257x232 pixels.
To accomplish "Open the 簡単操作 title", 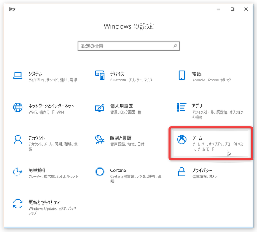I will (37, 170).
